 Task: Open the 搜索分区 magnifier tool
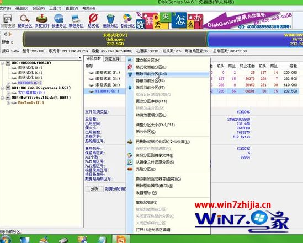click(25, 21)
